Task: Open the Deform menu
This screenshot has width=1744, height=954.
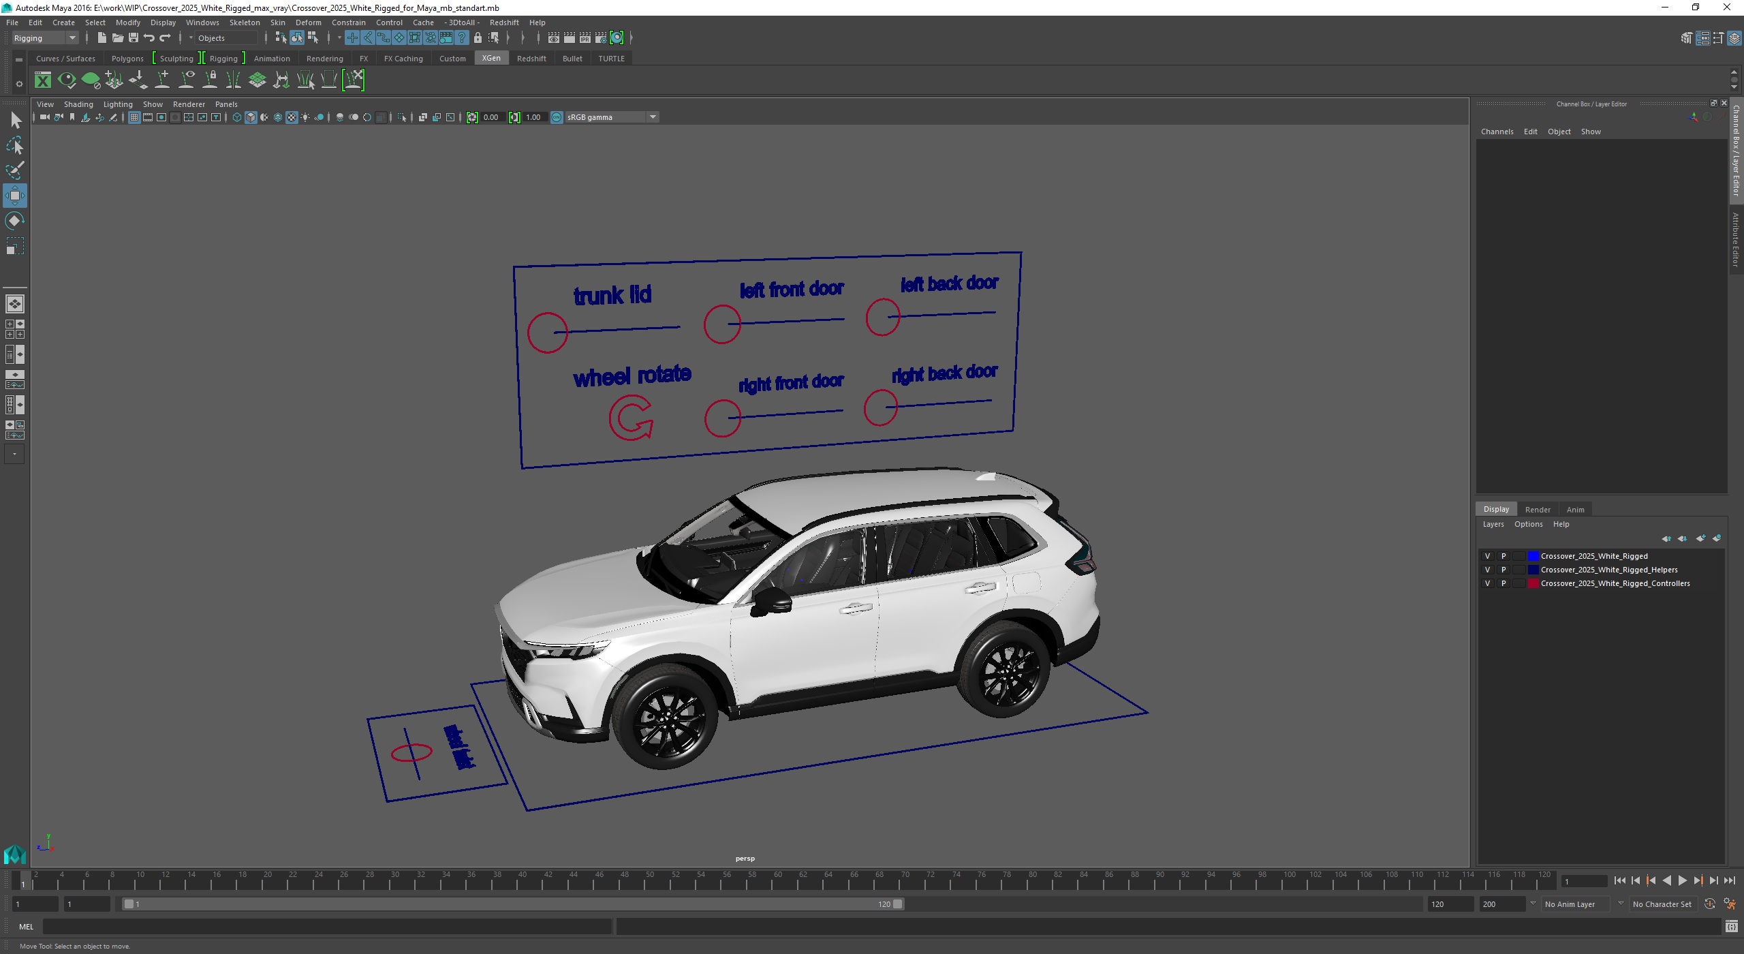Action: [x=308, y=22]
